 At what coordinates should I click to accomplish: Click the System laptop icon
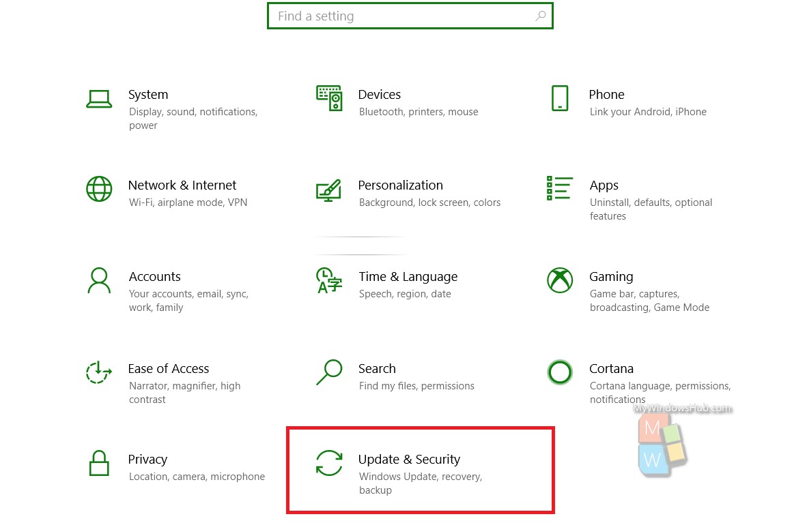point(99,99)
